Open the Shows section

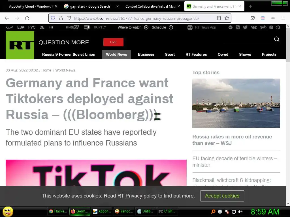[245, 55]
